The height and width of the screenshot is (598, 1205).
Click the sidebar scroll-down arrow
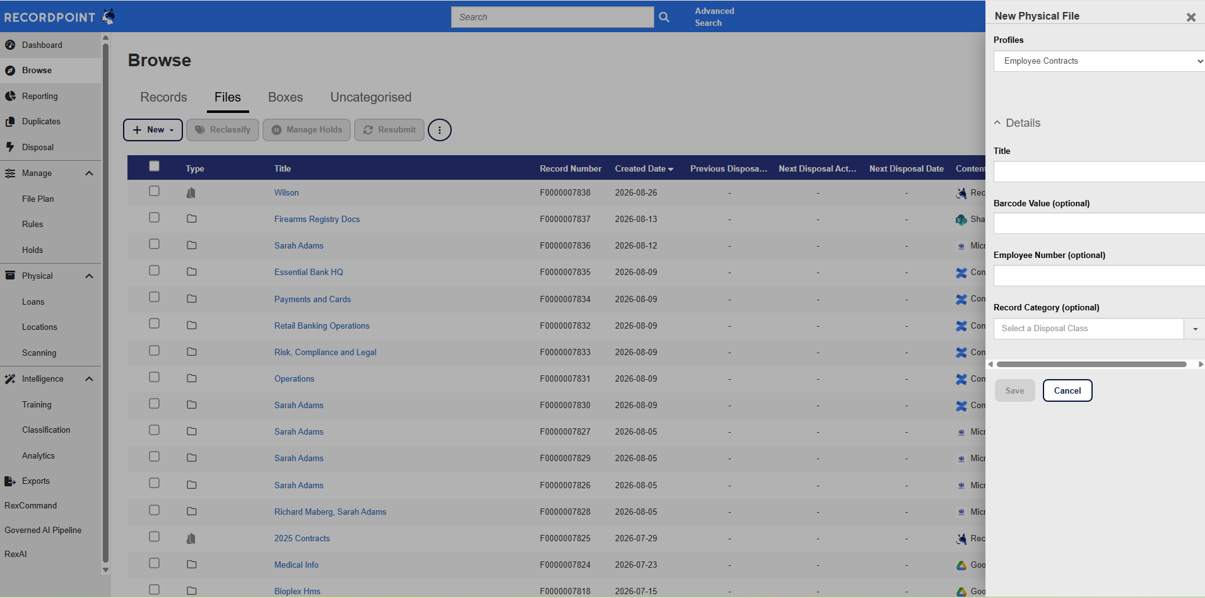tap(105, 570)
